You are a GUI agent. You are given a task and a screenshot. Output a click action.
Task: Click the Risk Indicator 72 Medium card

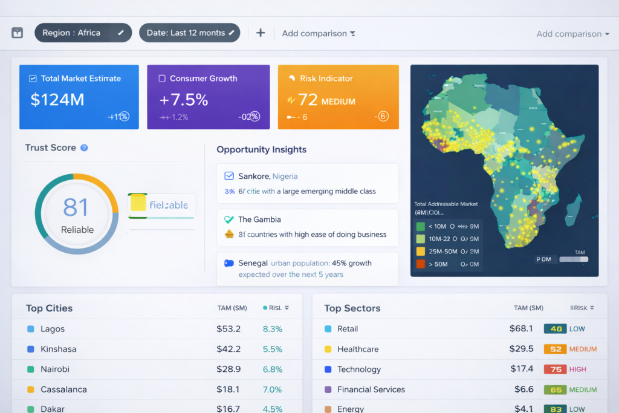(338, 97)
